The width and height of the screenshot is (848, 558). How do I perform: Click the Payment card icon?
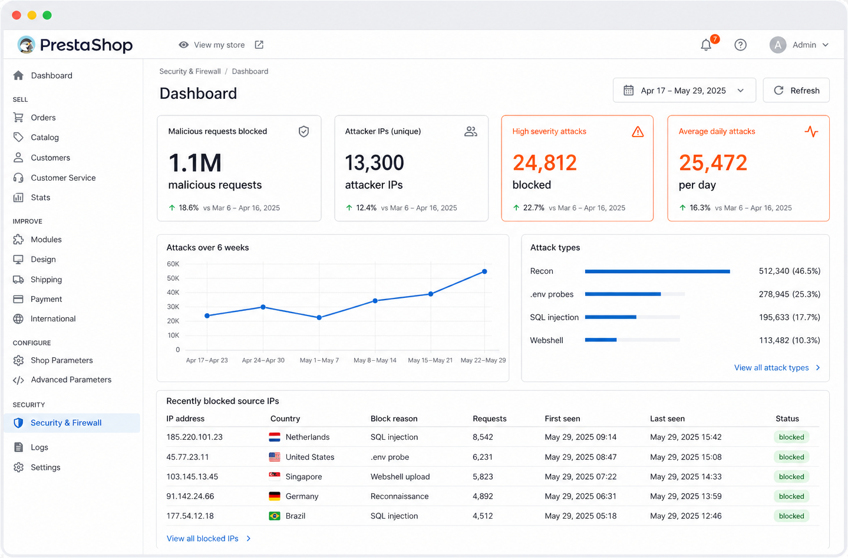(x=18, y=299)
